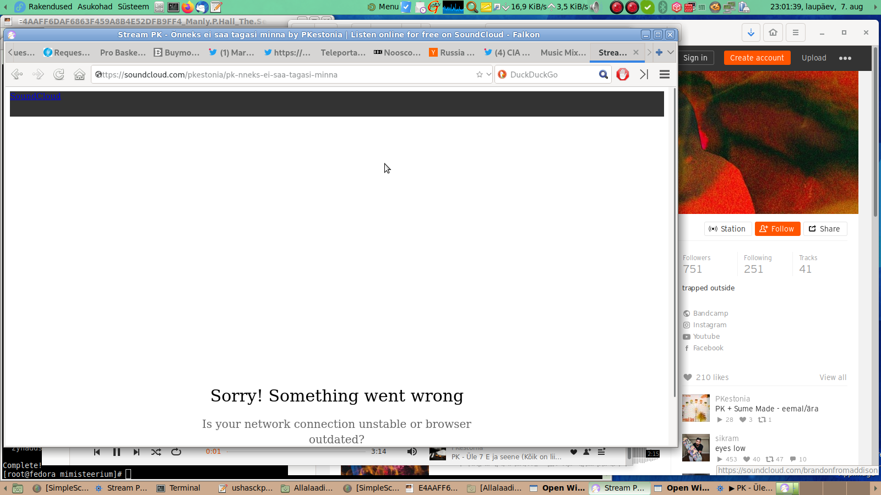Open the Facebook profile link
881x495 pixels.
pos(708,348)
